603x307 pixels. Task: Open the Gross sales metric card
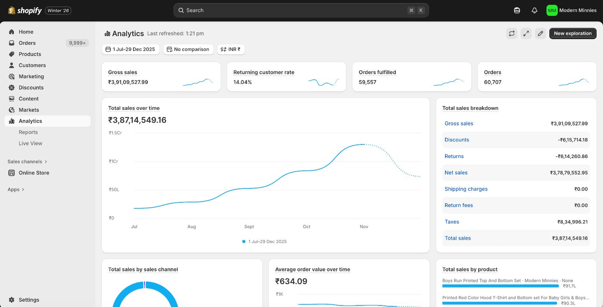161,77
